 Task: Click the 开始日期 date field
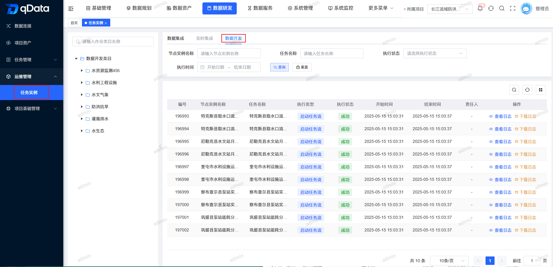(x=216, y=67)
